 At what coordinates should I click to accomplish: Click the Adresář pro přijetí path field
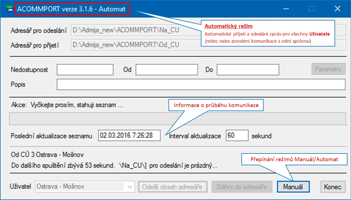click(x=208, y=45)
